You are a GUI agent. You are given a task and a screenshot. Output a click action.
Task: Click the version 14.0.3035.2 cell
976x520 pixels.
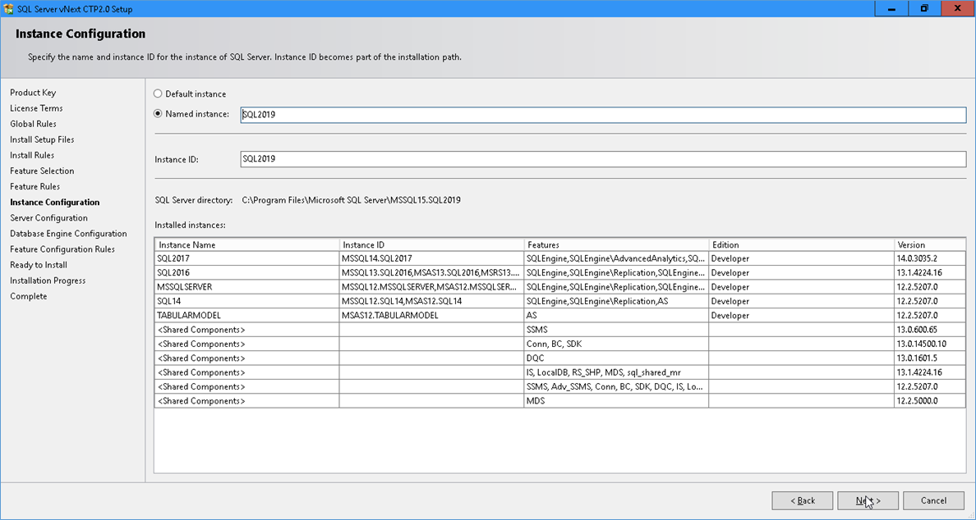930,258
